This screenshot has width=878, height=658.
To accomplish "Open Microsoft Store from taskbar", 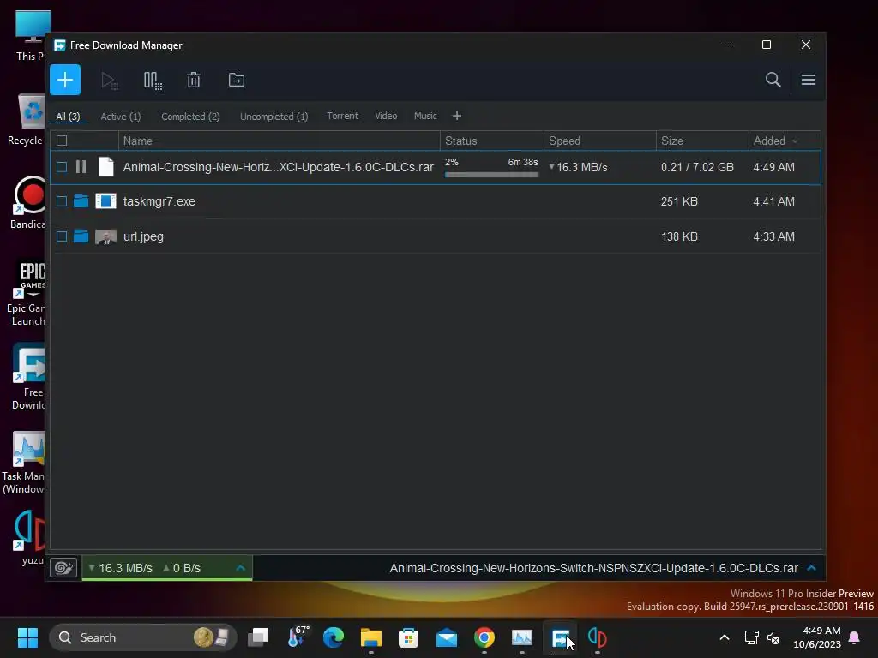I will 409,637.
